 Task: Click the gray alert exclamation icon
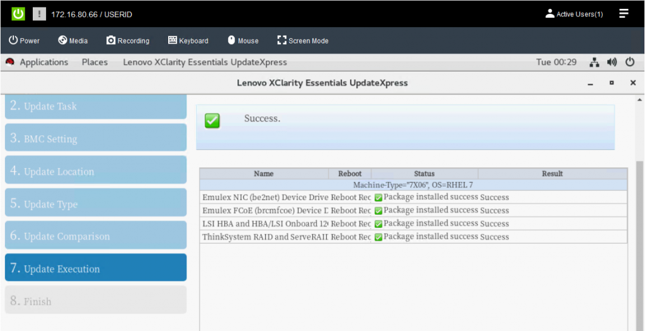pos(39,14)
